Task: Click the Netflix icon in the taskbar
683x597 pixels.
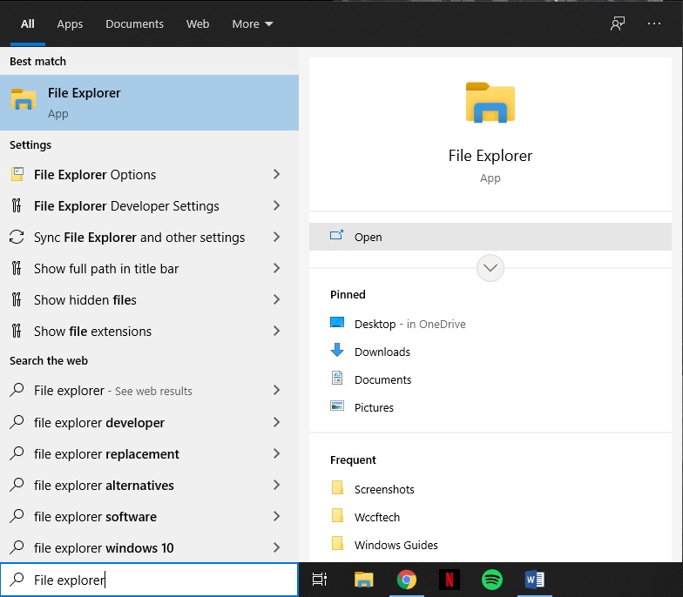Action: point(449,580)
